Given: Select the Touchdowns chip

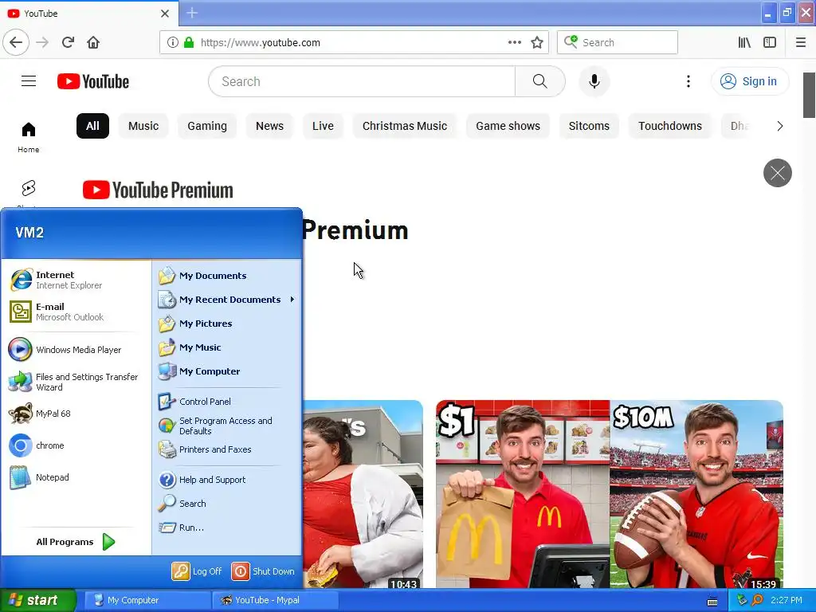Looking at the screenshot, I should (669, 126).
